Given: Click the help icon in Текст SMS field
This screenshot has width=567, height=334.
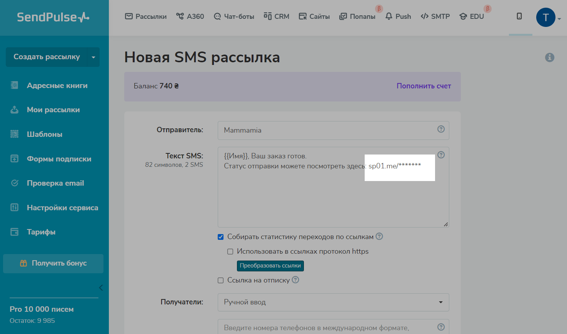Looking at the screenshot, I should (441, 155).
